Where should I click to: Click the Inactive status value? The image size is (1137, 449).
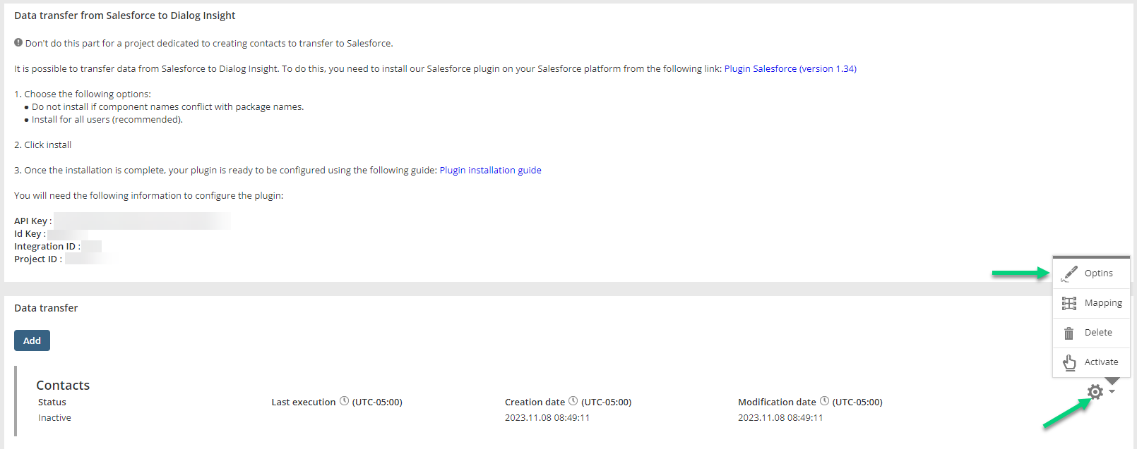tap(54, 418)
